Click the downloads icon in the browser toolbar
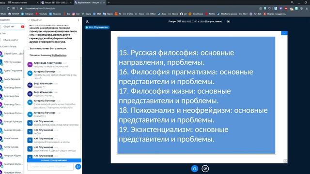310x174 pixels. coord(307,9)
